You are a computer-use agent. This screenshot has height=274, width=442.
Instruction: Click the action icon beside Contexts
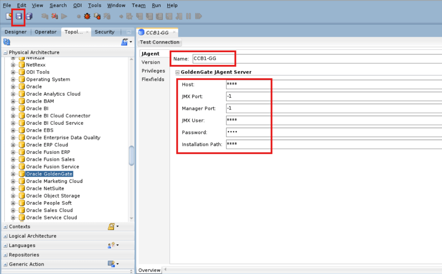111,226
